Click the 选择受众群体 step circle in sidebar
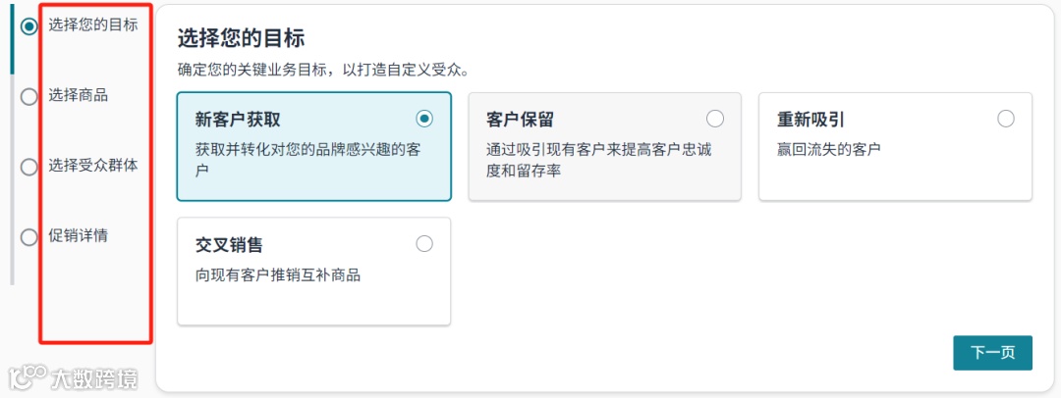 coord(29,167)
